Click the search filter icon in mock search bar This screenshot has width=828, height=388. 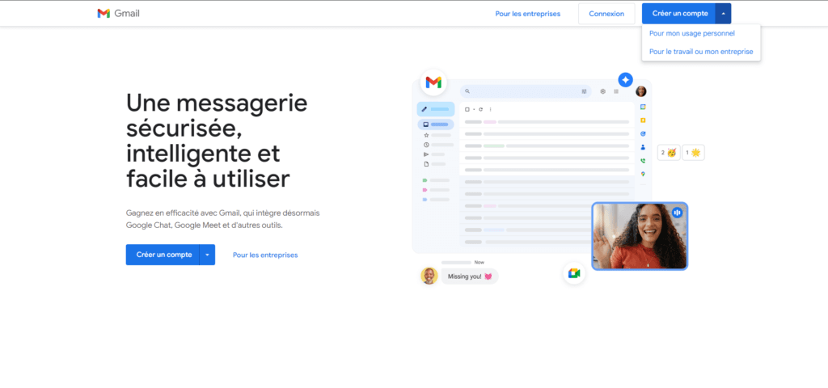point(584,91)
